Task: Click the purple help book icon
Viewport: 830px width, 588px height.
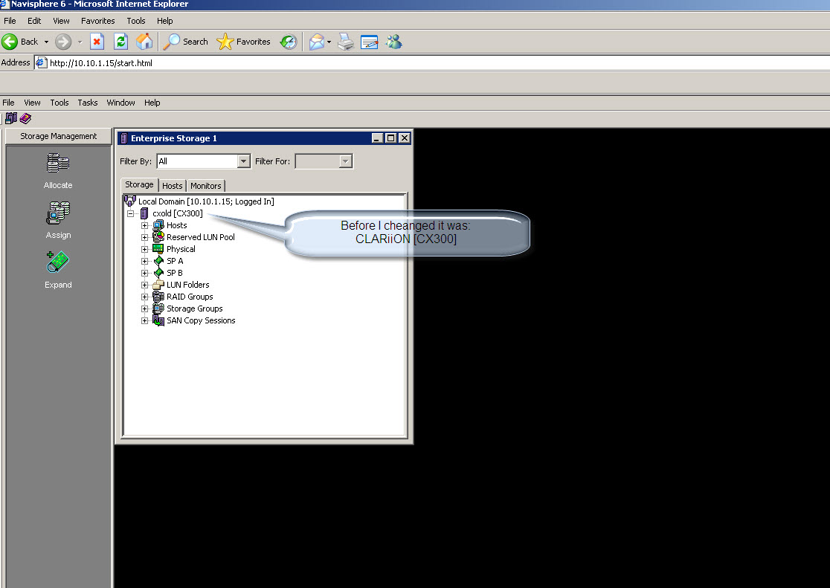Action: pyautogui.click(x=25, y=118)
